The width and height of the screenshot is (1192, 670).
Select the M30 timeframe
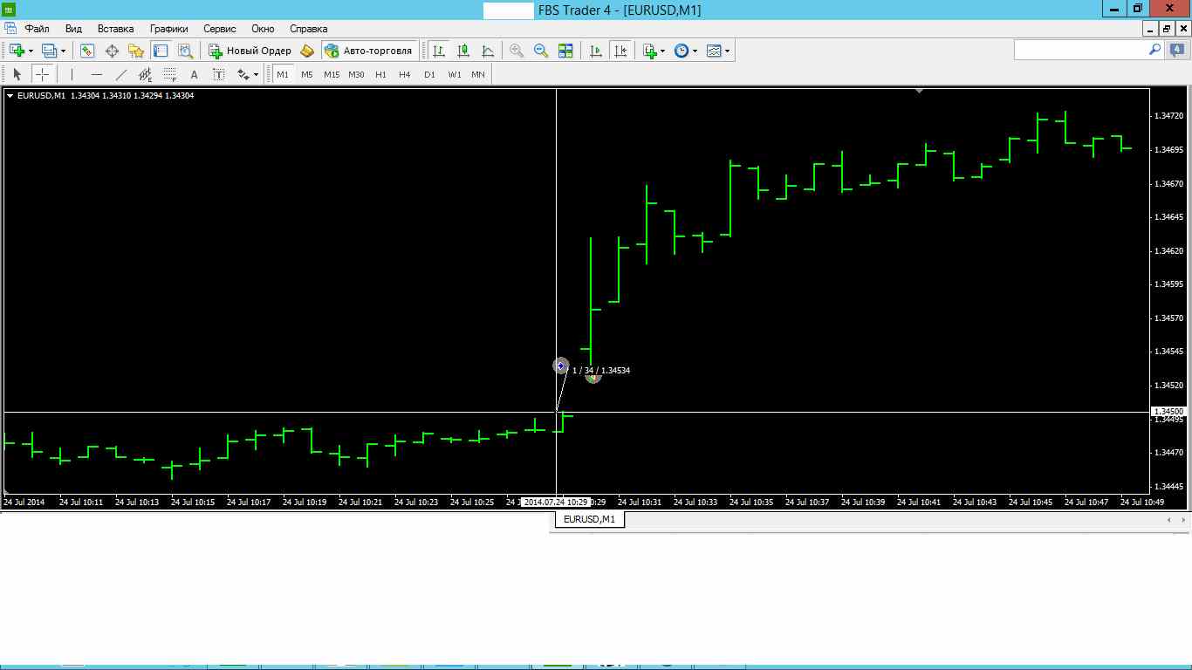pos(356,74)
